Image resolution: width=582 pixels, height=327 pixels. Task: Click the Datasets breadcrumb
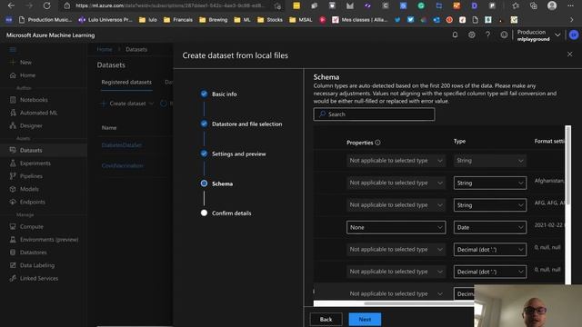pyautogui.click(x=136, y=49)
